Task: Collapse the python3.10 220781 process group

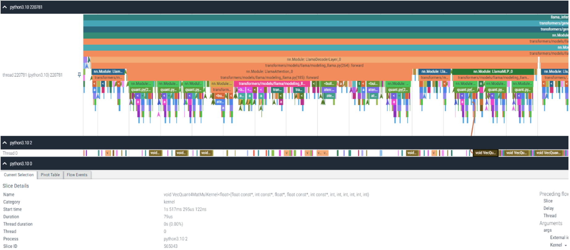Action: pos(5,7)
